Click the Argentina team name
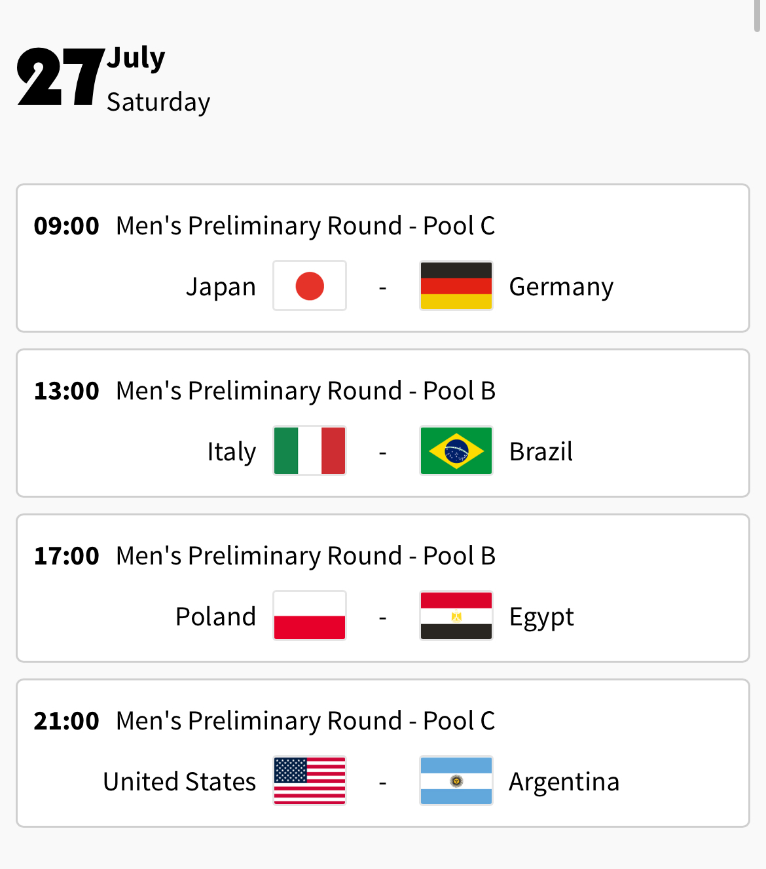 point(564,782)
